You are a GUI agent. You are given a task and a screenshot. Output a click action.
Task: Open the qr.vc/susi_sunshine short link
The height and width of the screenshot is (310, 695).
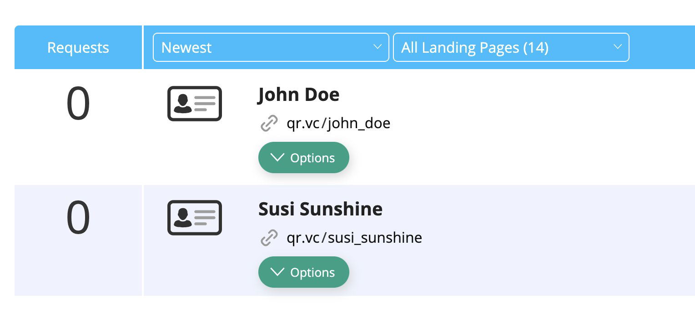(354, 238)
